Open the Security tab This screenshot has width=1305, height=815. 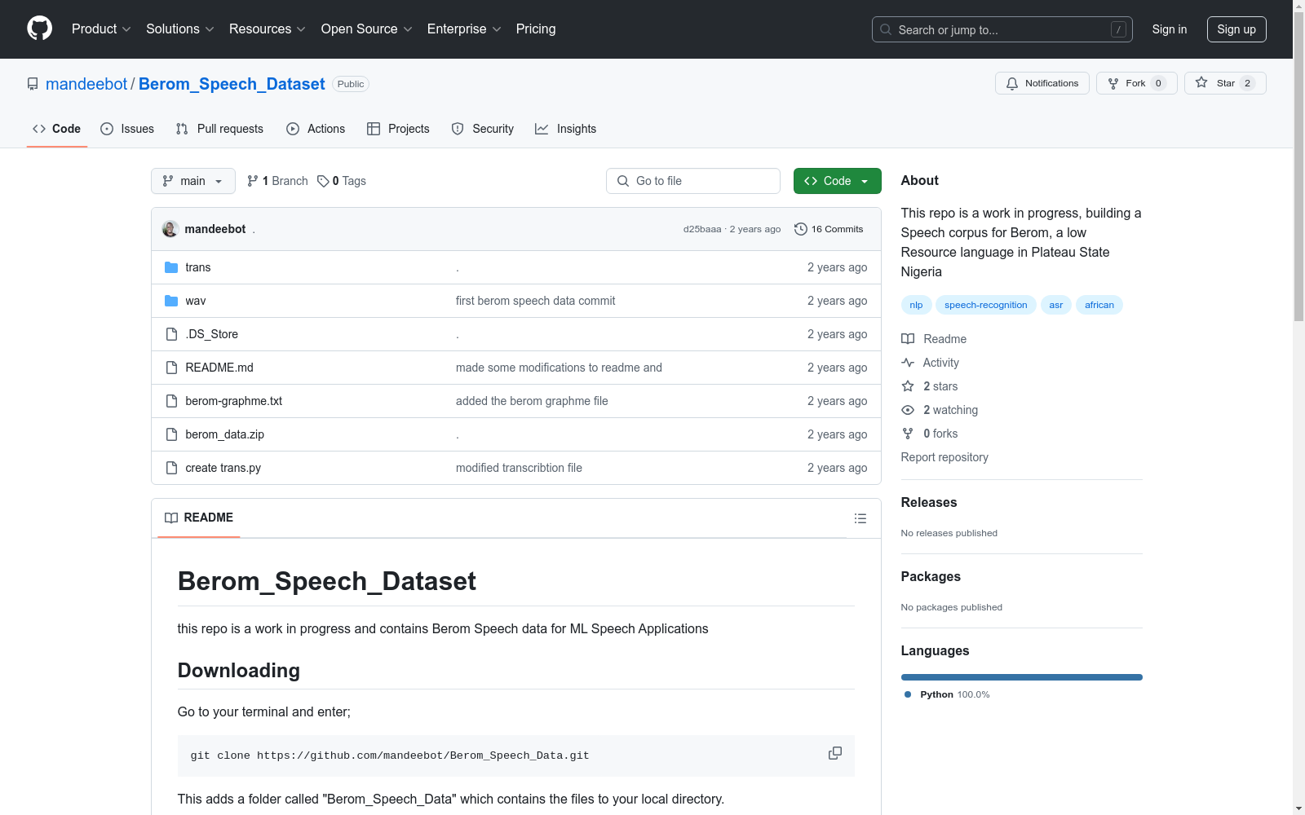click(x=483, y=129)
